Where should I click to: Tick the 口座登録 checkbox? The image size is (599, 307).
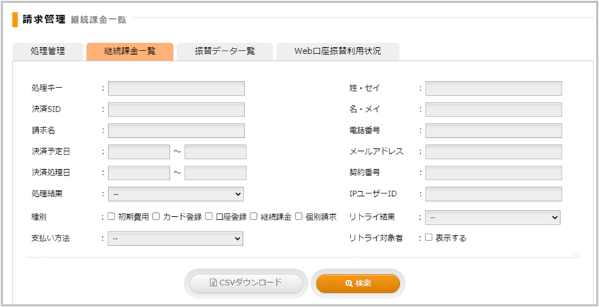pyautogui.click(x=208, y=217)
